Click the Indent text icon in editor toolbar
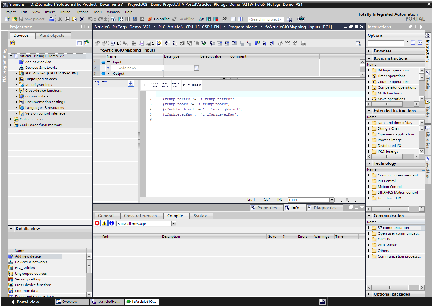This screenshot has width=433, height=307. click(x=220, y=43)
